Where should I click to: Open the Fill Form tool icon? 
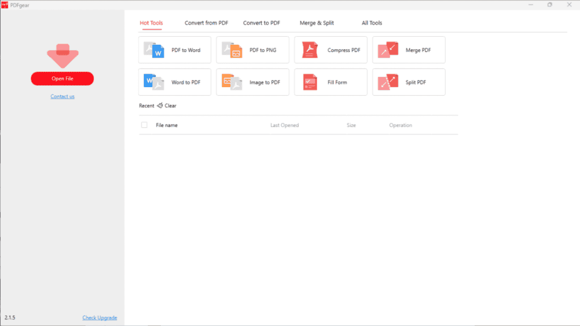pyautogui.click(x=310, y=82)
